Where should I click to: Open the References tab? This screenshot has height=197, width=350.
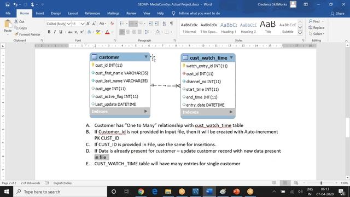click(92, 13)
